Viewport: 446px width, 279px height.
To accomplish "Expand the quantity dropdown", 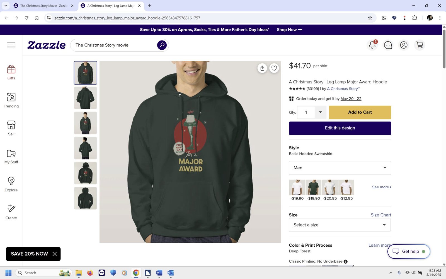I will click(320, 112).
